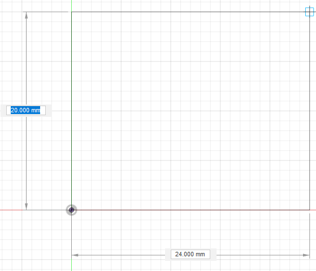Click the red X axis left of dimension line

click(11, 210)
